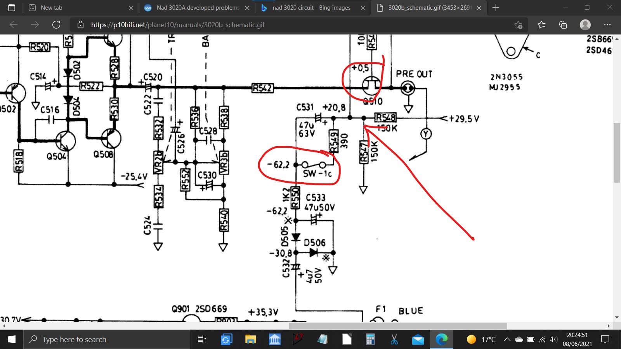Click the +29.5V supply label

[464, 119]
